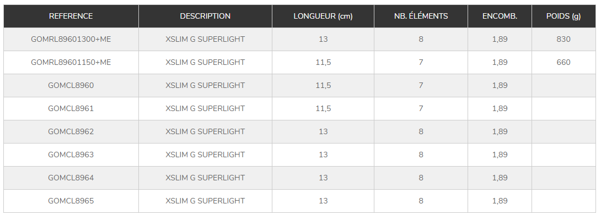This screenshot has width=601, height=215.
Task: Click the REFERENCE column header
Action: coord(71,16)
